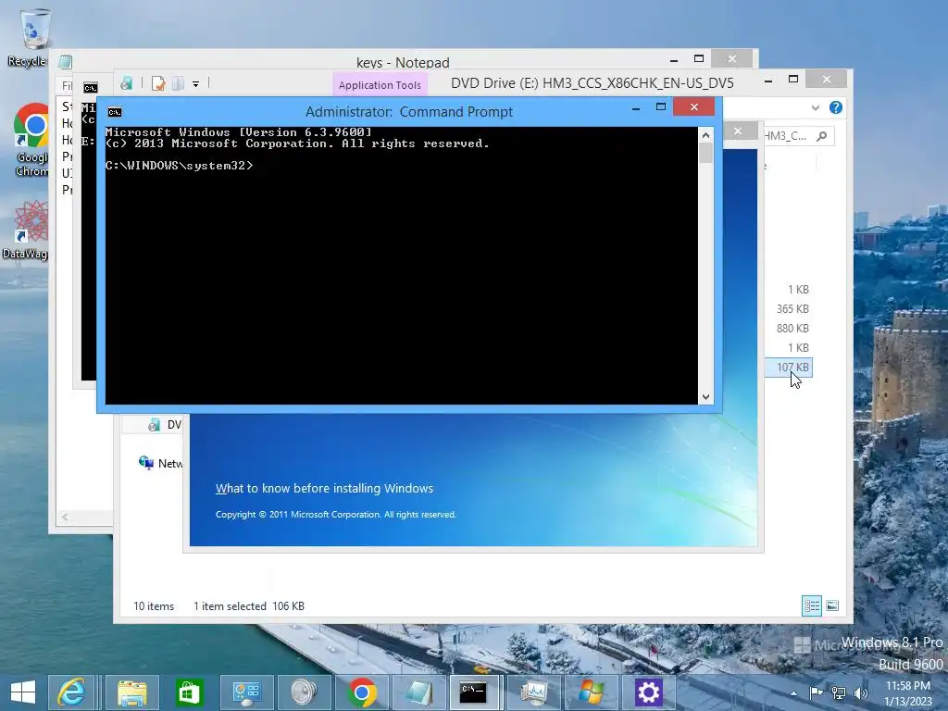Switch Explorer to Details view icon
Screen dimensions: 948x711
(x=811, y=605)
